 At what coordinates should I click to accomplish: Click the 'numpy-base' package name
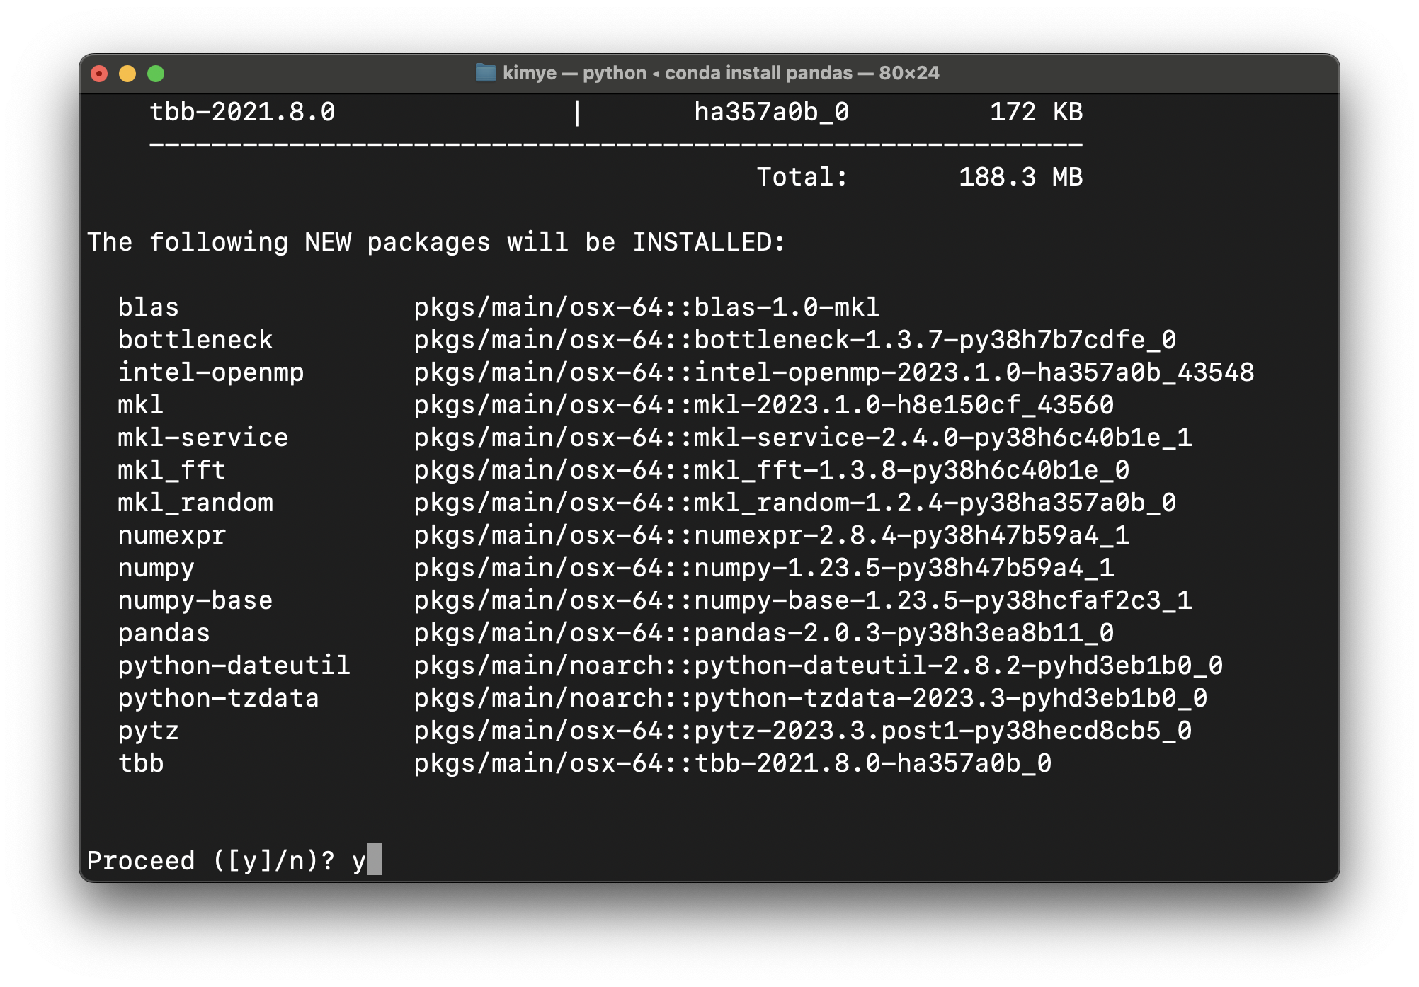click(195, 600)
